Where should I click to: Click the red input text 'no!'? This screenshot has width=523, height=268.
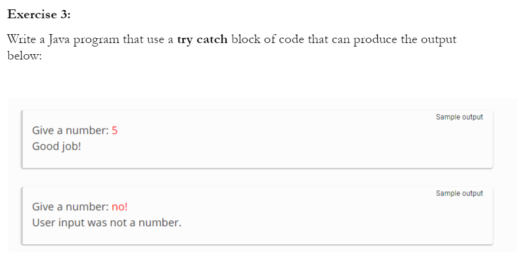[120, 207]
